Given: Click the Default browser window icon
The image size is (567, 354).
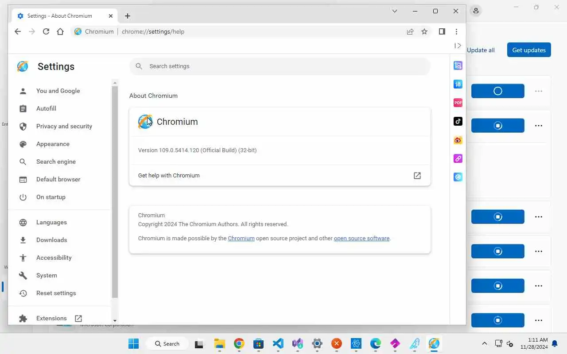Looking at the screenshot, I should pyautogui.click(x=23, y=180).
